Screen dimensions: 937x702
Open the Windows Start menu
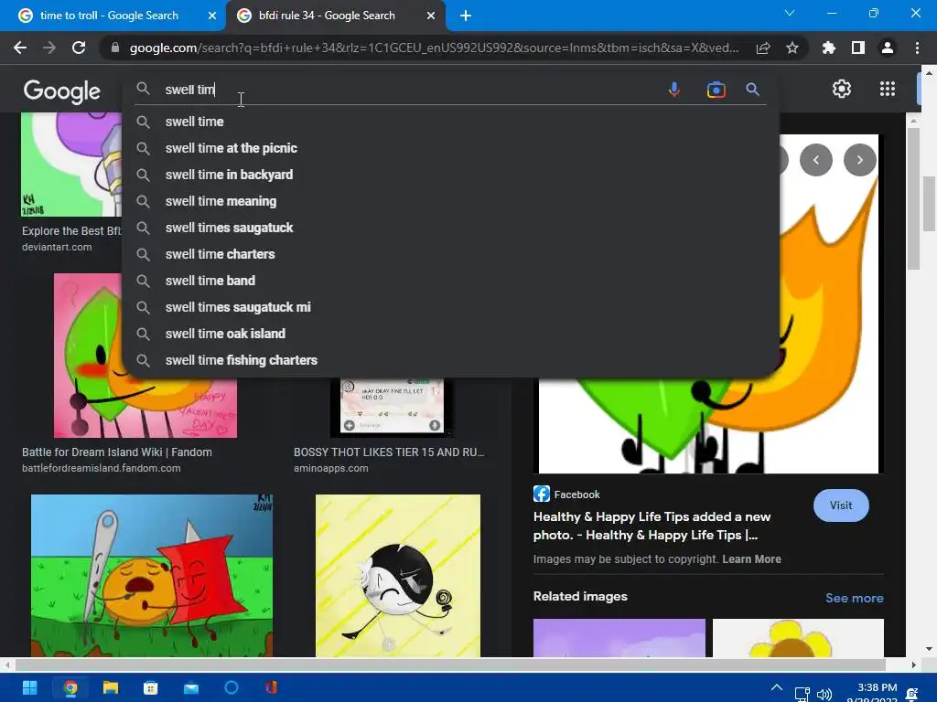tap(29, 687)
